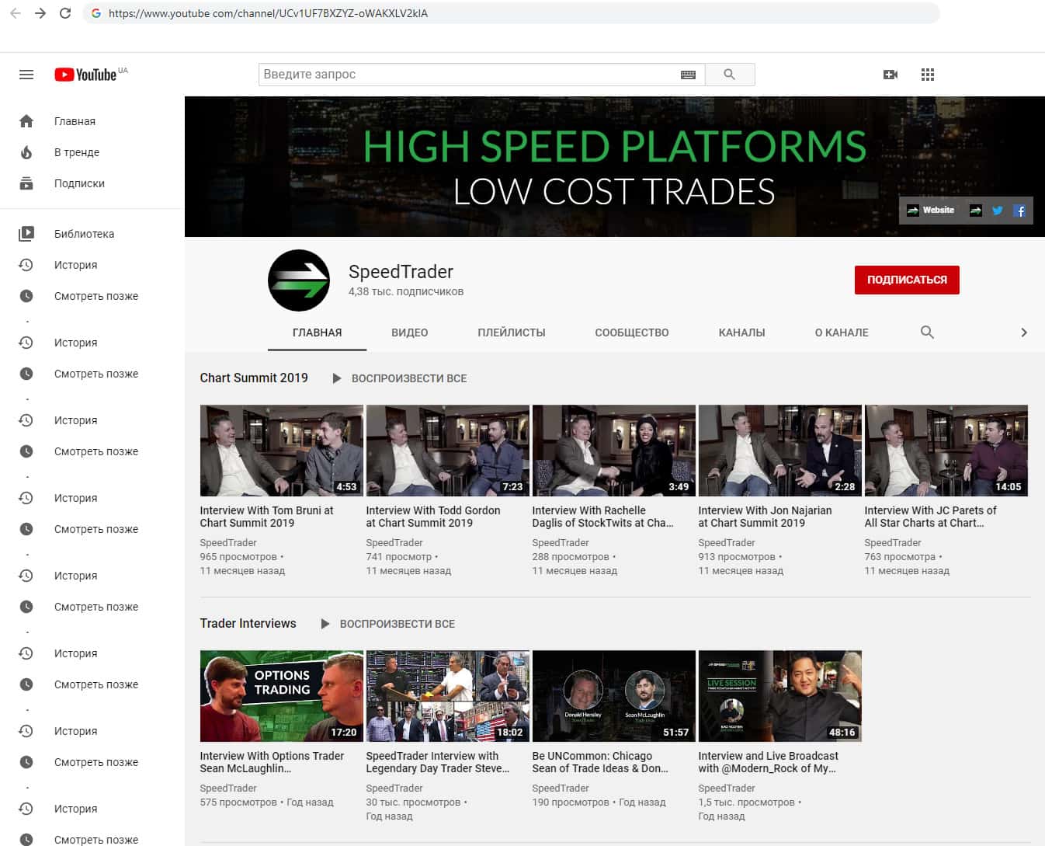The width and height of the screenshot is (1045, 846).
Task: Reload the page in browser
Action: [x=65, y=13]
